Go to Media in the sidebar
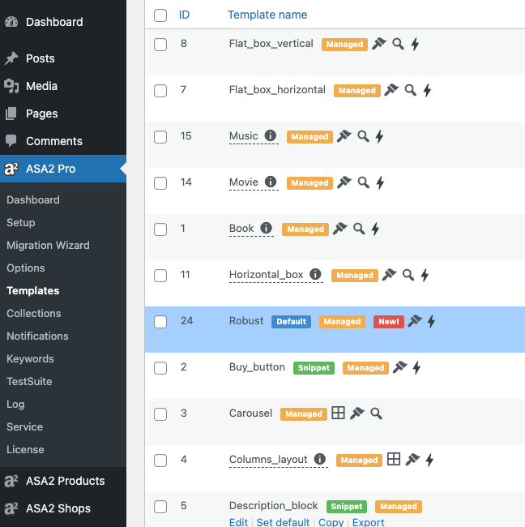 pyautogui.click(x=63, y=86)
